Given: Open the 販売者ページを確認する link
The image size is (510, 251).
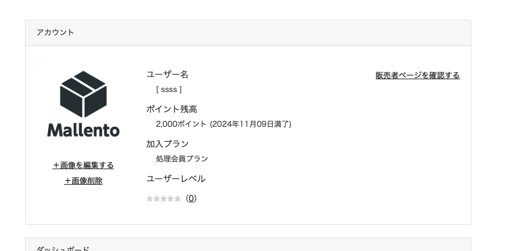Looking at the screenshot, I should (418, 75).
